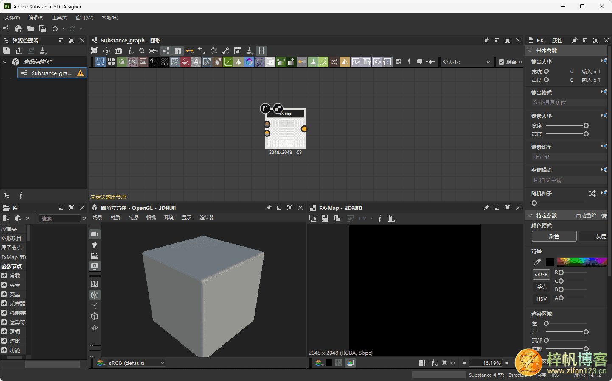Open the 帮助(H) menu

click(x=110, y=18)
